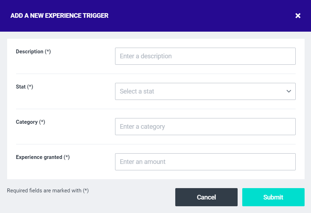
Task: Click the "Description (*)" field label
Action: click(x=33, y=52)
